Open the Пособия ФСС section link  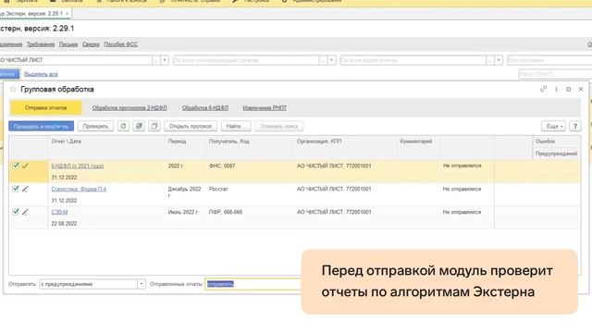coord(121,44)
